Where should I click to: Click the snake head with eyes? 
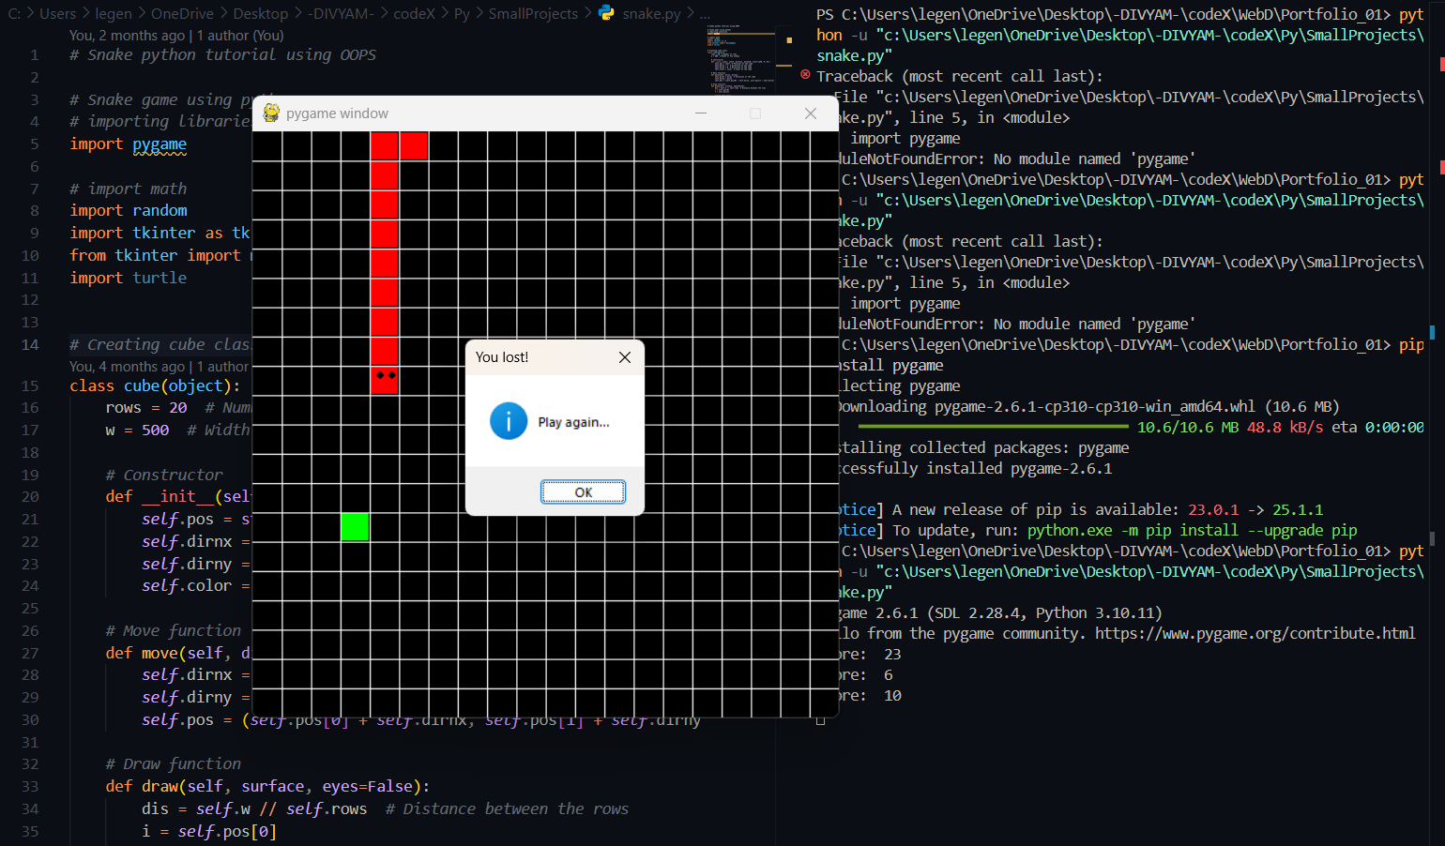tap(385, 380)
